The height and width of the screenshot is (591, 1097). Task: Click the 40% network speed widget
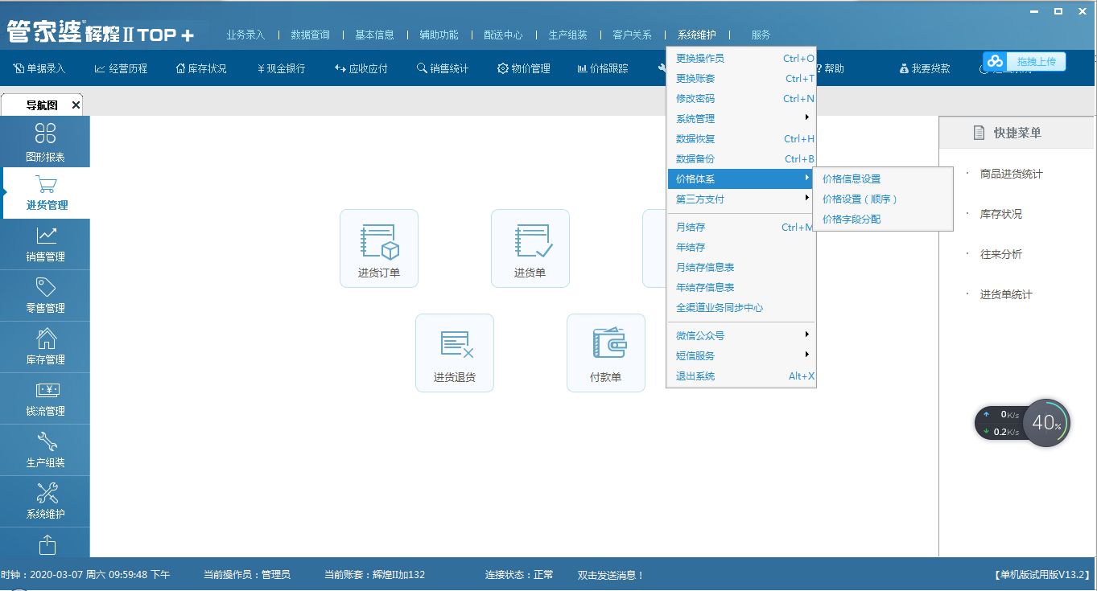(1045, 423)
